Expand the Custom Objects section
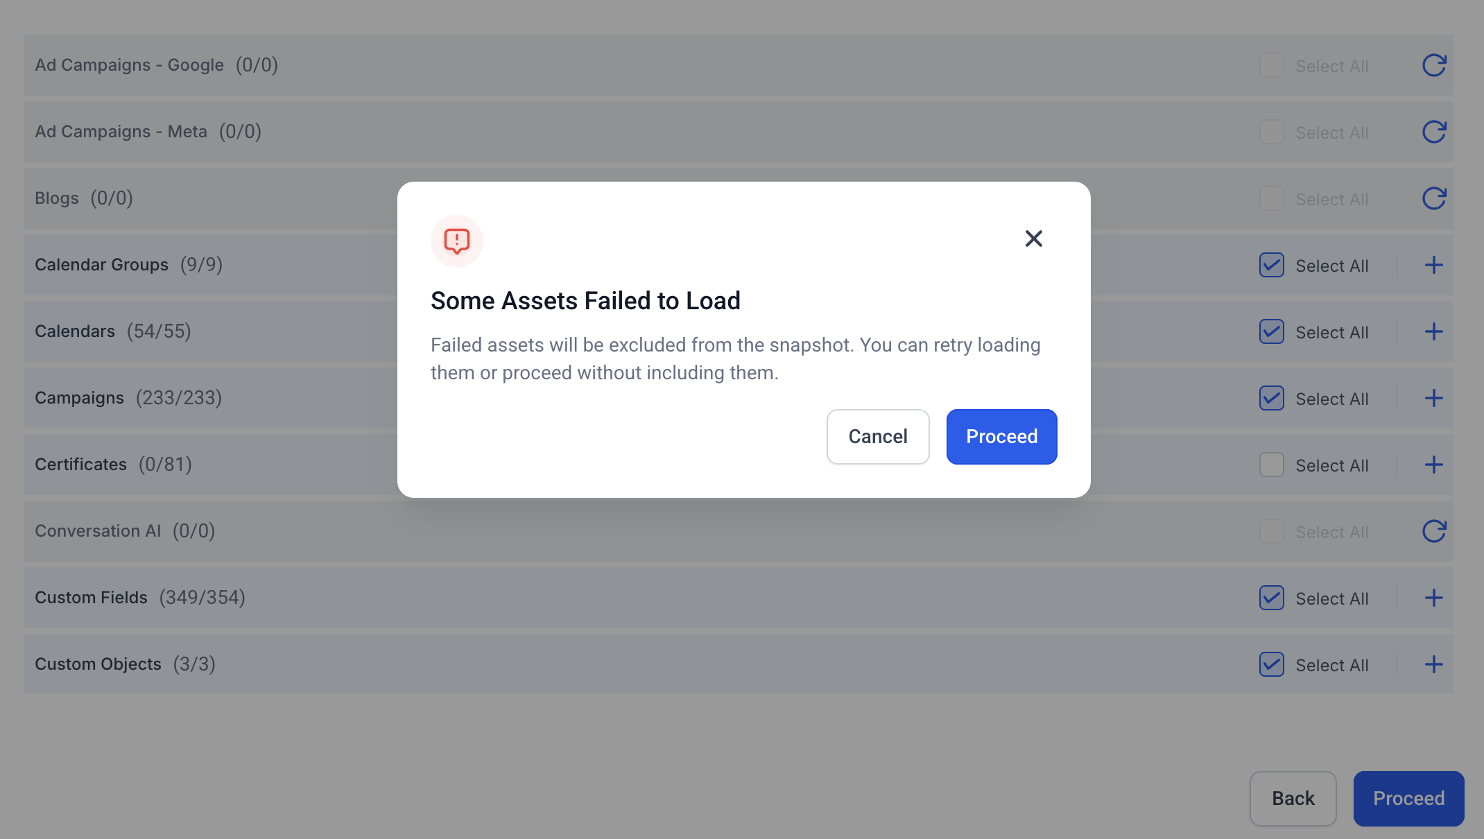This screenshot has width=1484, height=839. coord(1433,664)
